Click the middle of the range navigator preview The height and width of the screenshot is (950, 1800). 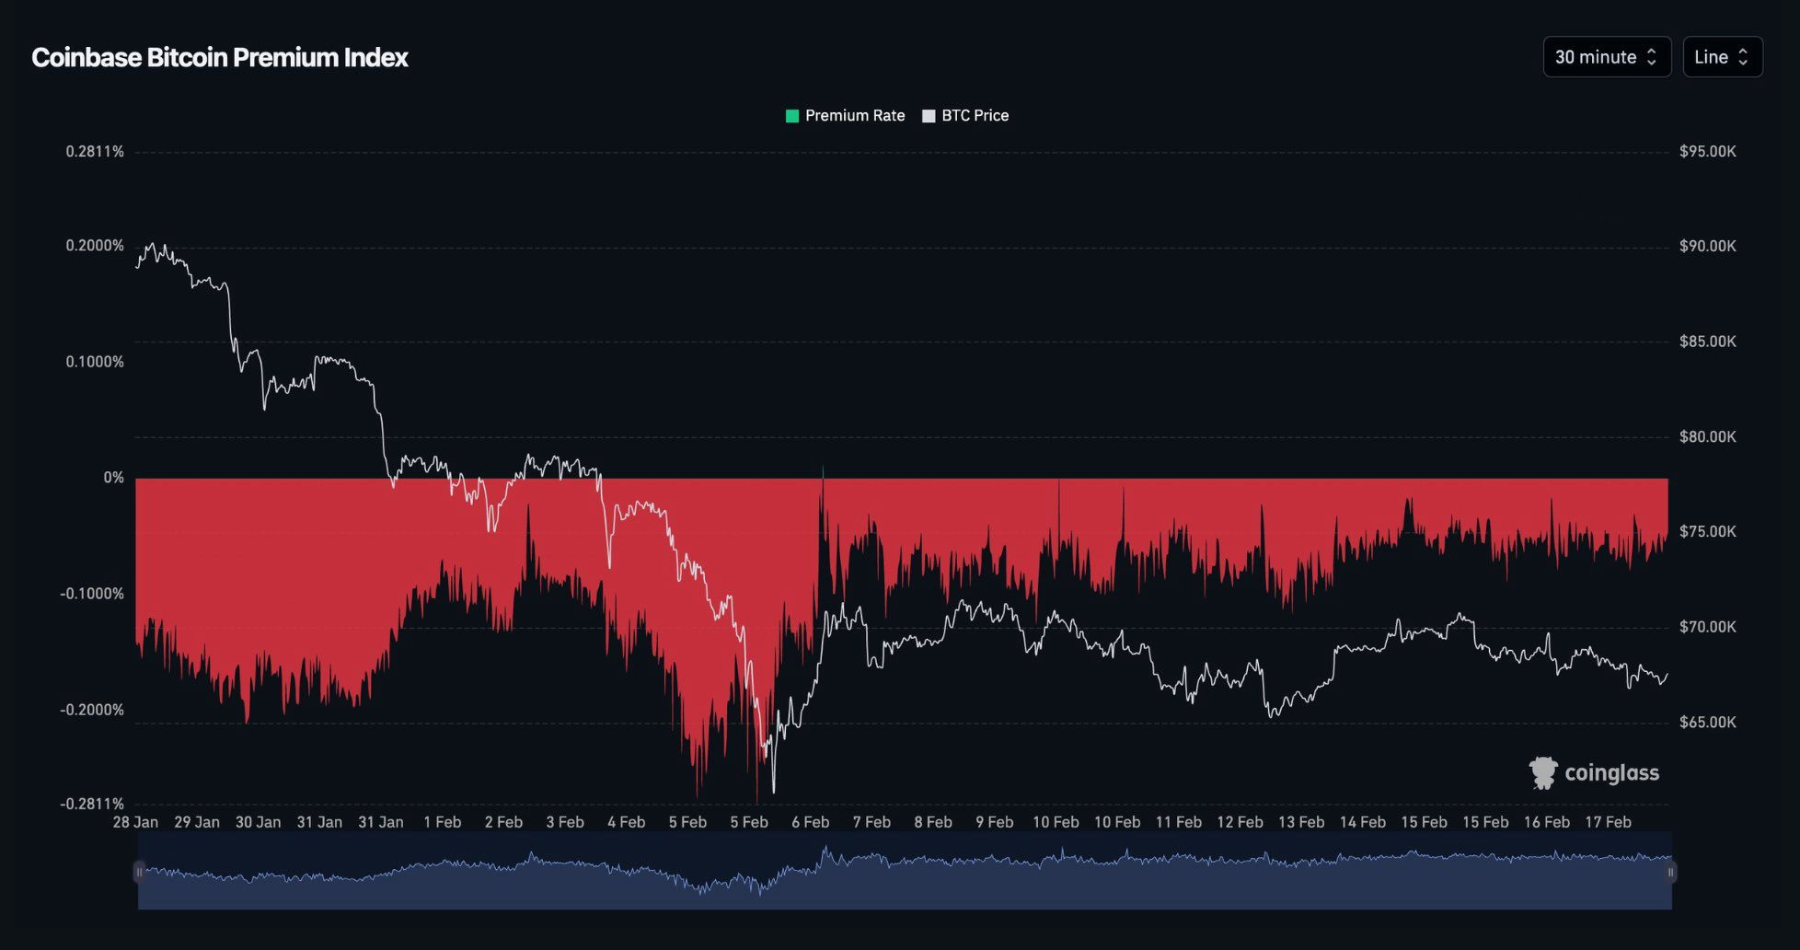905,871
